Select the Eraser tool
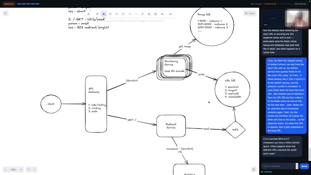311x175 pixels. (x=162, y=14)
